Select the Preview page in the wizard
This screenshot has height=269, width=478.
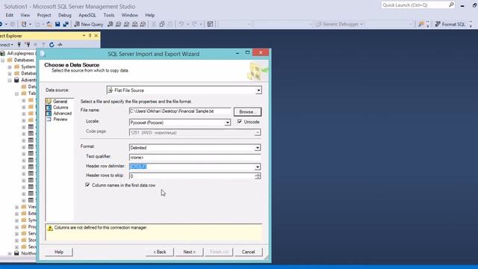pyautogui.click(x=60, y=120)
